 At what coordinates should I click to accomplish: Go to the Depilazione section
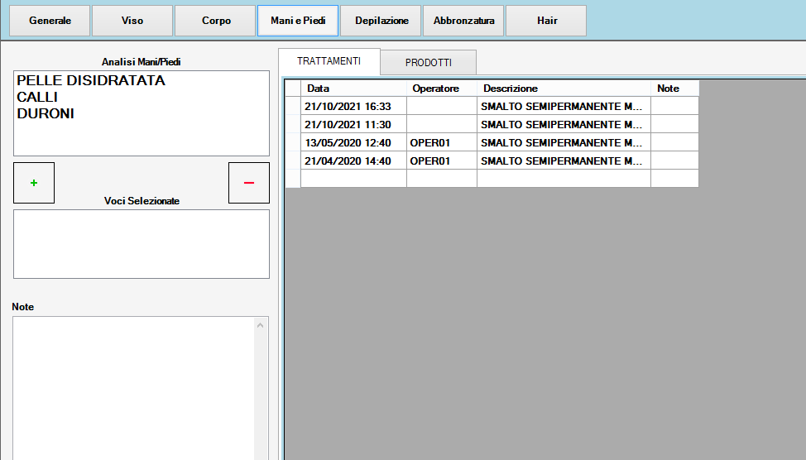381,21
